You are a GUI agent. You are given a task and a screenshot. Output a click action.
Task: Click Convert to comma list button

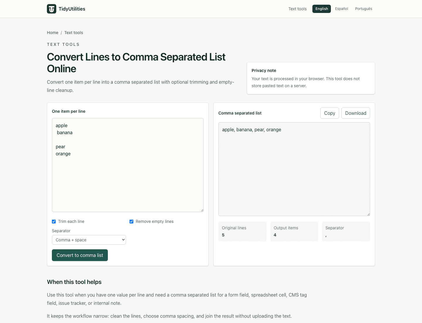pos(80,255)
